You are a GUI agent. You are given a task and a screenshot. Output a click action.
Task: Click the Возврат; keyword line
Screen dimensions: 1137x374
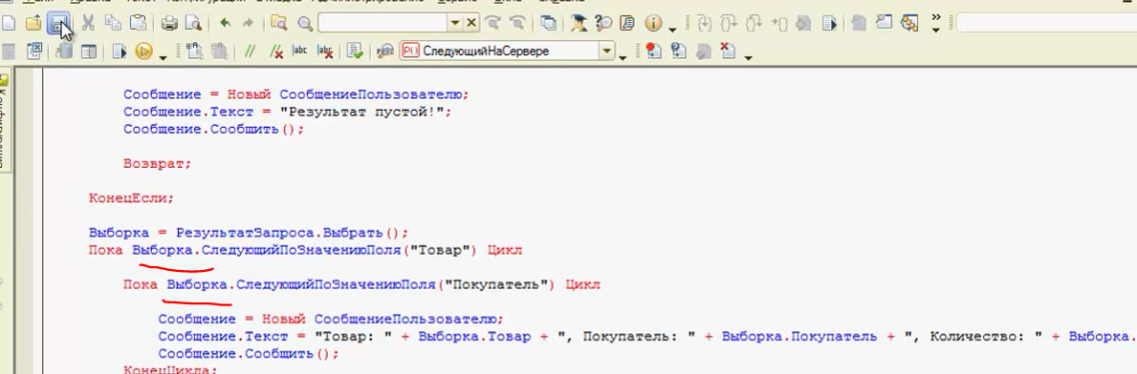(x=158, y=163)
